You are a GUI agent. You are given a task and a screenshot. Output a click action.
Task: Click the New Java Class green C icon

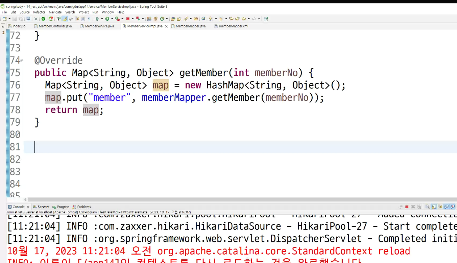pos(162,19)
